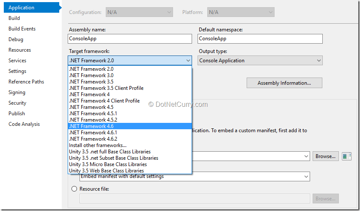
Task: Select .NET Framework 3.5 Client Profile
Action: point(106,88)
